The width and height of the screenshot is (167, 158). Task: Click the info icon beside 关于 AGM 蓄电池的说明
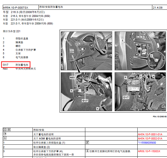pos(5,138)
